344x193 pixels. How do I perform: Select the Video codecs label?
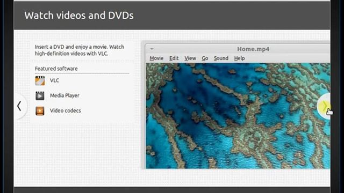coord(66,111)
